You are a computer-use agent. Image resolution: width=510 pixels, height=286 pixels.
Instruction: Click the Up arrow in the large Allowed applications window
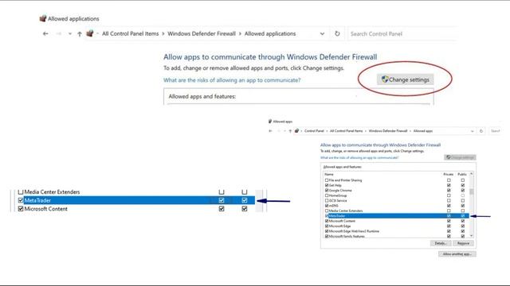point(80,33)
